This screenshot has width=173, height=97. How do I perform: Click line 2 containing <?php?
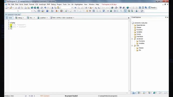(12, 23)
